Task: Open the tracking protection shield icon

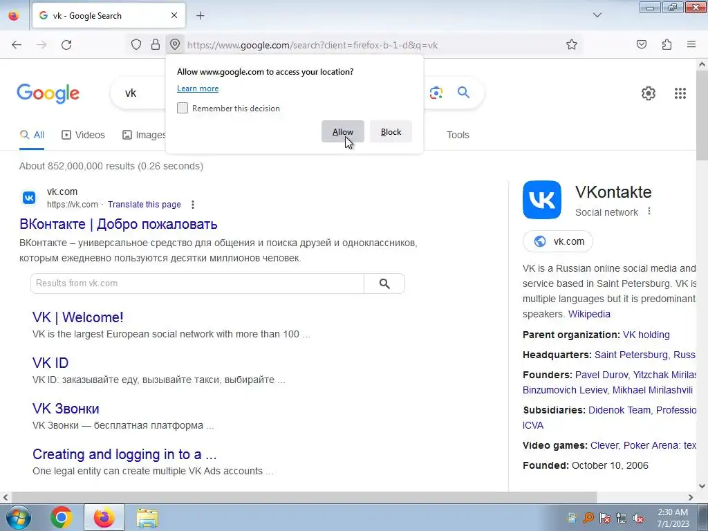Action: click(x=136, y=44)
